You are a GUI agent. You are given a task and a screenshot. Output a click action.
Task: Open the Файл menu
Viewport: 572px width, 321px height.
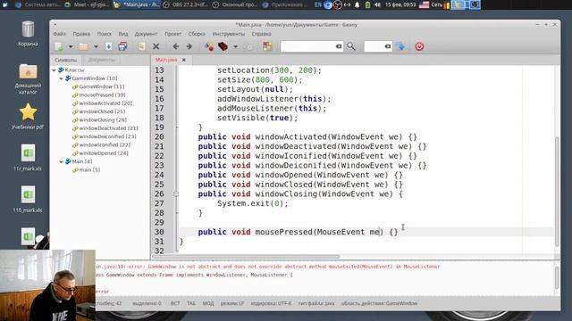[60, 34]
